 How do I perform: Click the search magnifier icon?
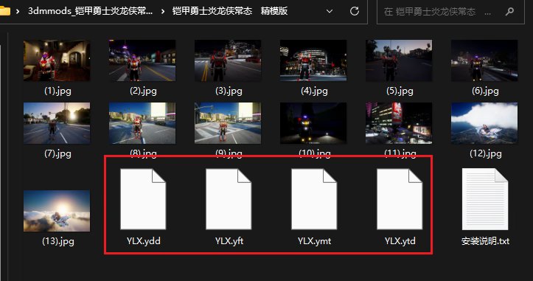[509, 12]
